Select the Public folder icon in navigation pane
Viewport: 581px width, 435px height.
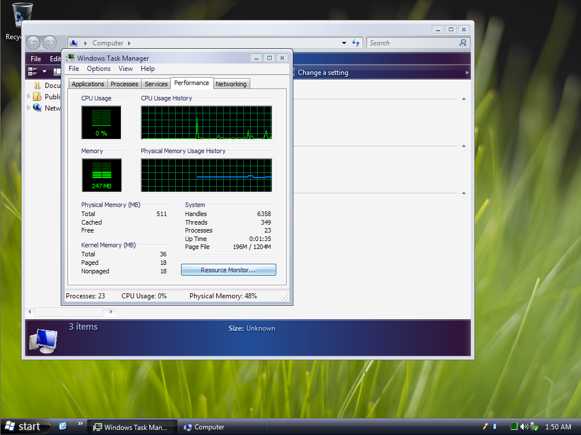[37, 97]
